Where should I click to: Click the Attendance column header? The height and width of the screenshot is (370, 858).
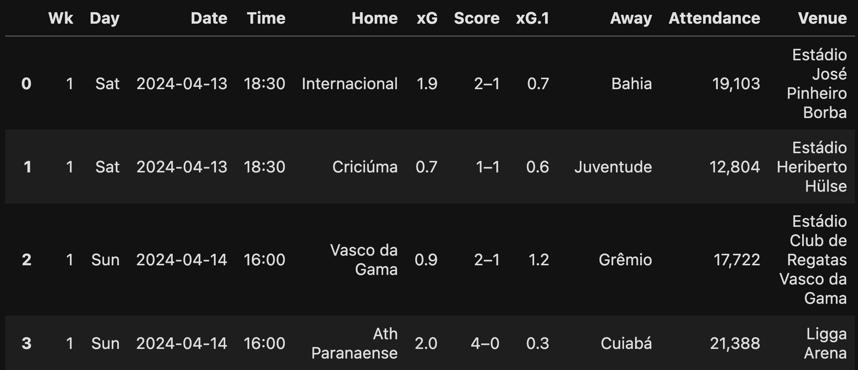714,18
